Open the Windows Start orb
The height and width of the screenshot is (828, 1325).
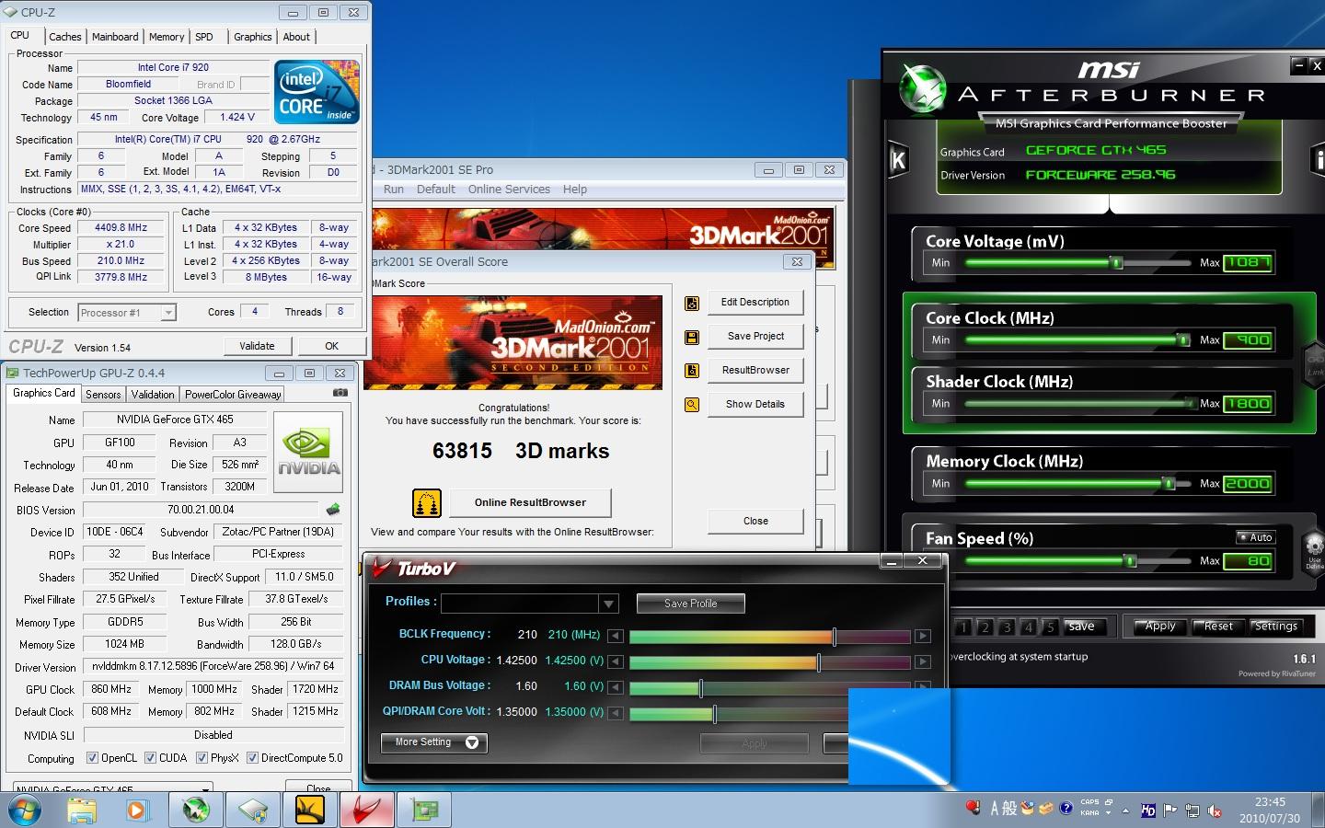click(x=23, y=811)
